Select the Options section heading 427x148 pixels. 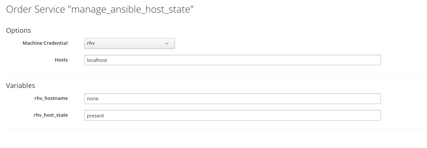[18, 30]
